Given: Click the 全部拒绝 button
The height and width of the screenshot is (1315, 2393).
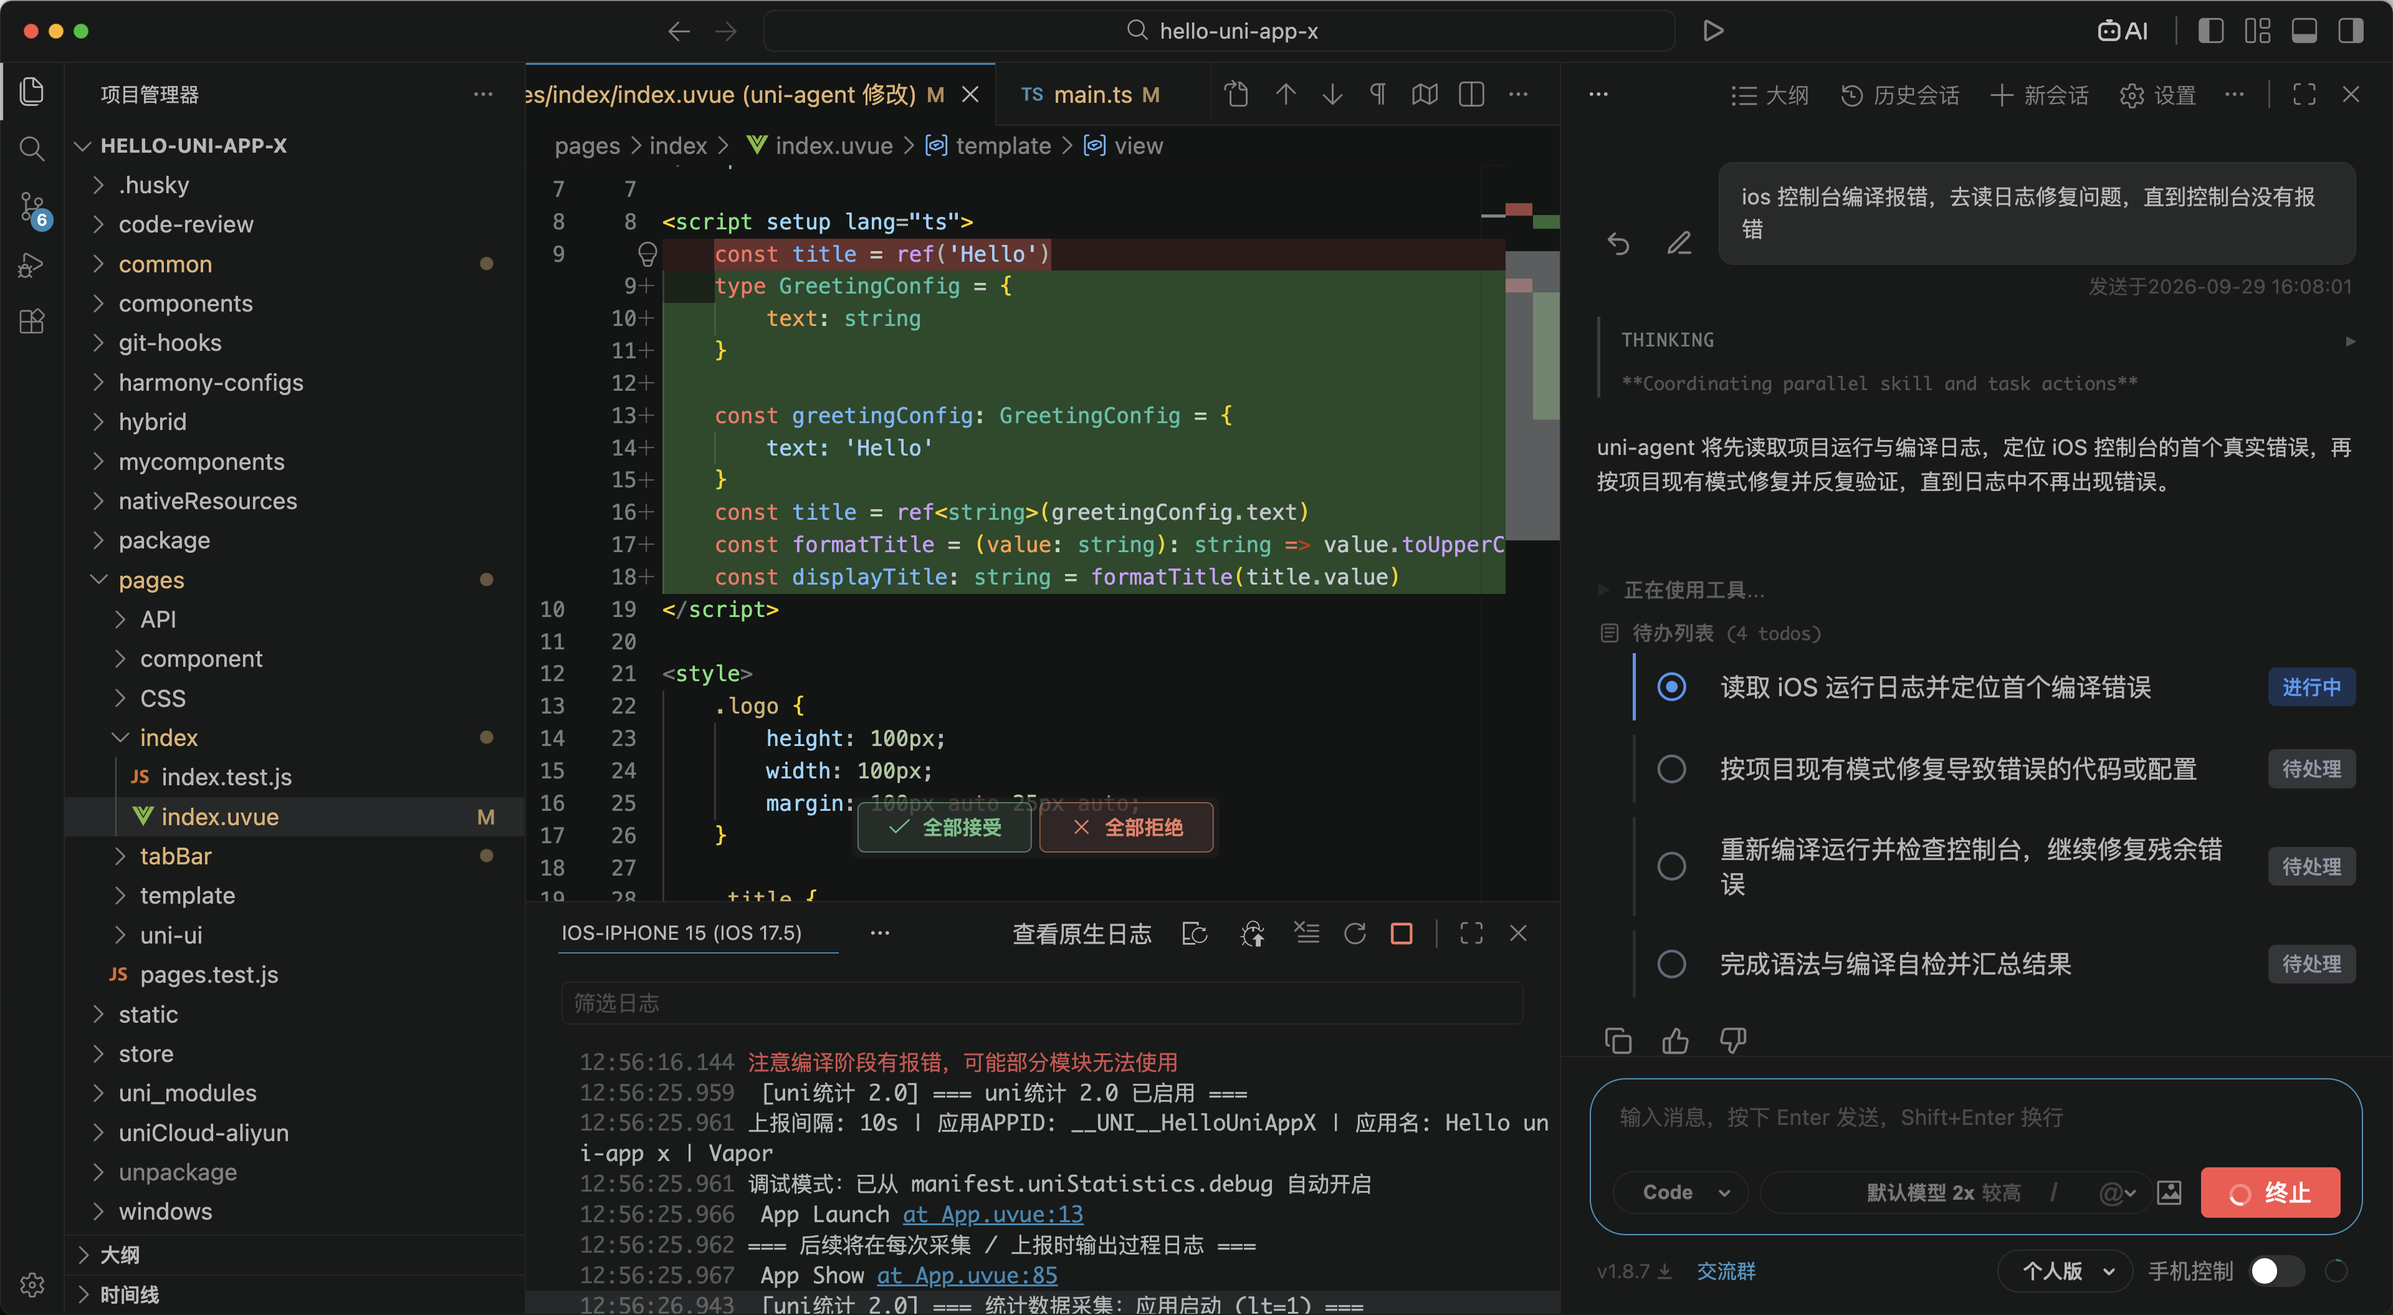Looking at the screenshot, I should click(x=1127, y=827).
